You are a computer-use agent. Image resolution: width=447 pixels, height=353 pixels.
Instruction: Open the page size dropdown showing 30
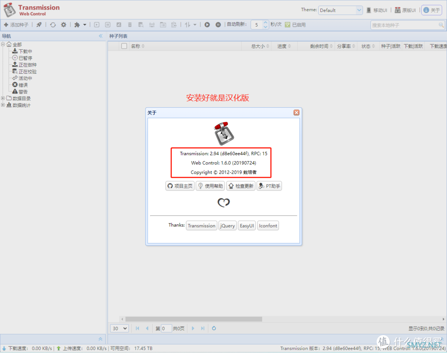120,329
